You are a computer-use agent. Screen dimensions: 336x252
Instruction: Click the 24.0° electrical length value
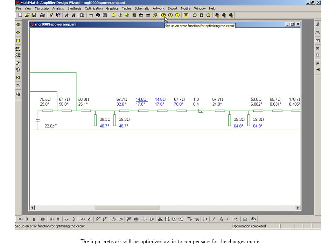pyautogui.click(x=217, y=104)
